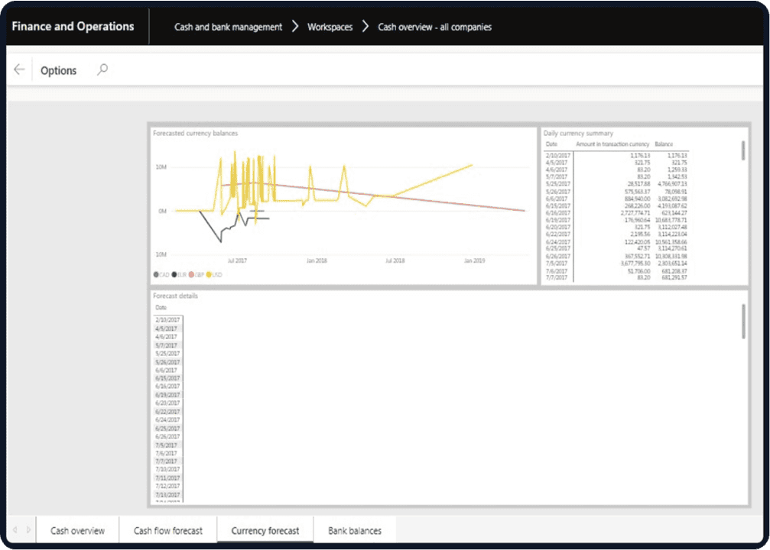Click the EUR legend swatch
Screen dimensions: 770x550
point(174,275)
